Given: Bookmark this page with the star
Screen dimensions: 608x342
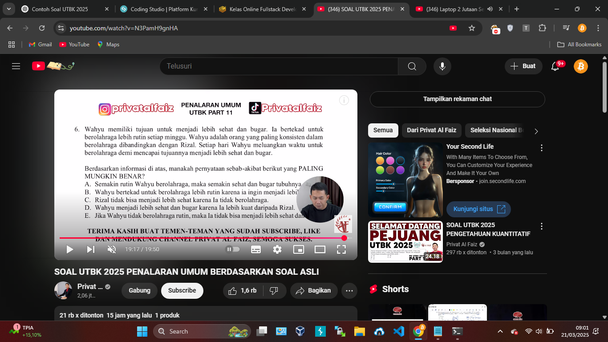Looking at the screenshot, I should click(x=472, y=28).
